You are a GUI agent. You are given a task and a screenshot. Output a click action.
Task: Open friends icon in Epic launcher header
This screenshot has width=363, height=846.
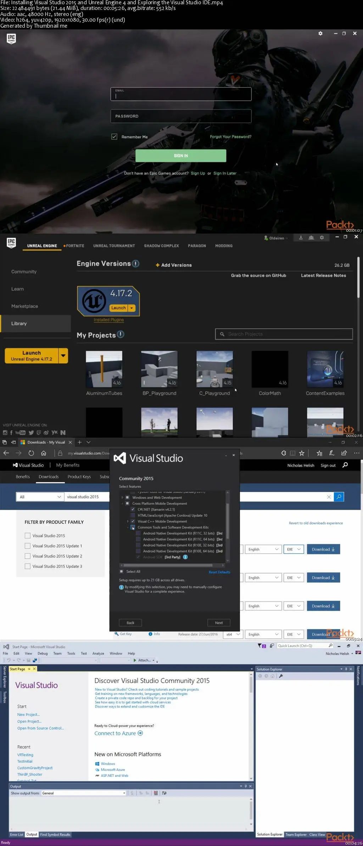(311, 238)
